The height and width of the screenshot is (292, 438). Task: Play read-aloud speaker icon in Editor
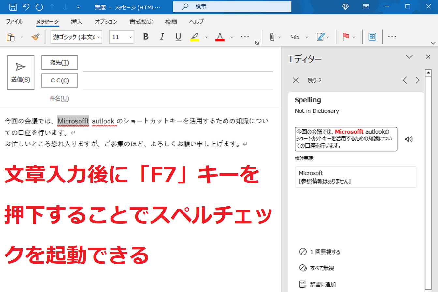coord(409,139)
